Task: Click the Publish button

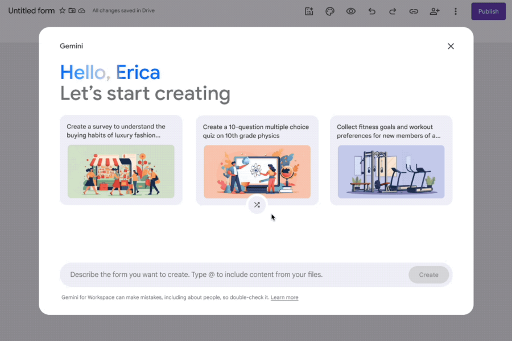Action: (x=488, y=11)
